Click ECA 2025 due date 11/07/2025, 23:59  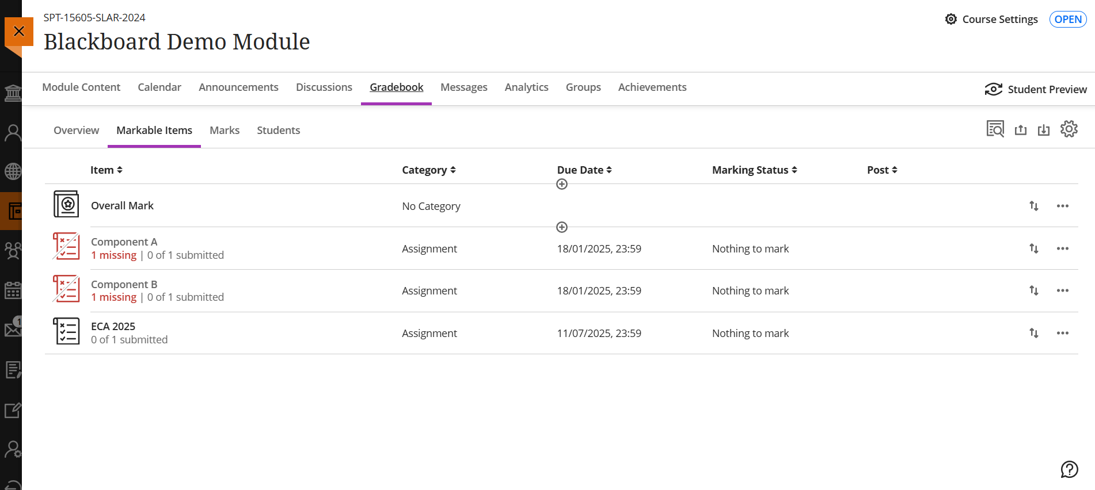click(x=599, y=333)
